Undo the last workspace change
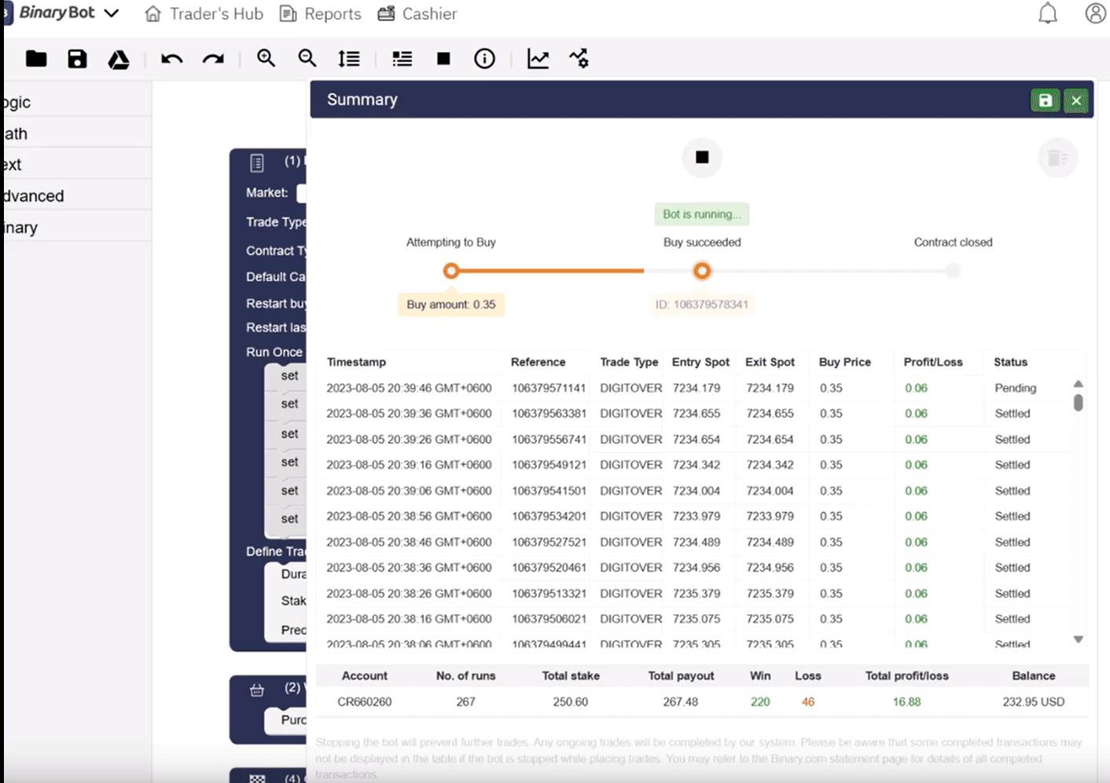 click(171, 58)
